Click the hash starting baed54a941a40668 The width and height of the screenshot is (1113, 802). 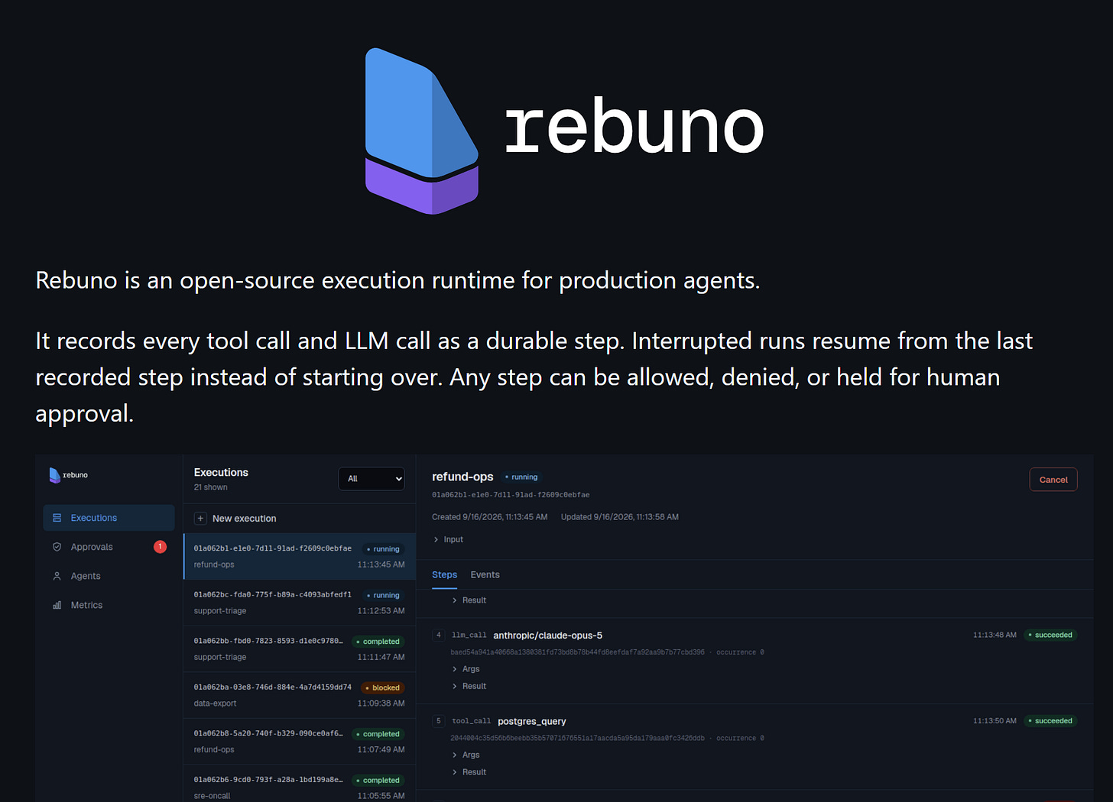[x=577, y=652]
